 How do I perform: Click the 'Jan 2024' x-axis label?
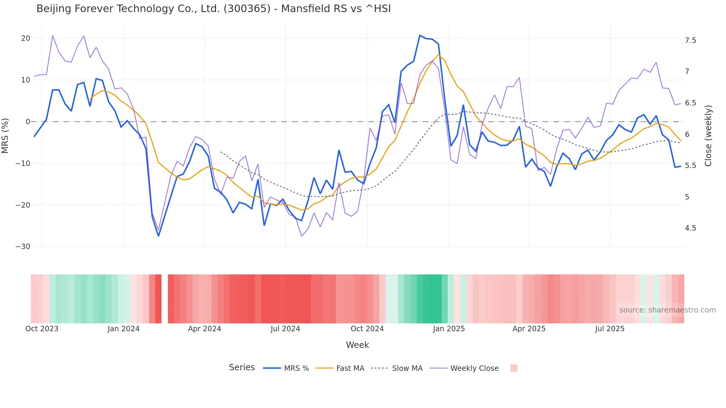pyautogui.click(x=123, y=329)
